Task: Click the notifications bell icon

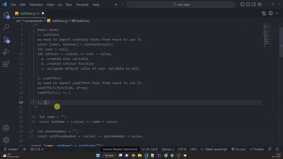Action: click(x=277, y=149)
